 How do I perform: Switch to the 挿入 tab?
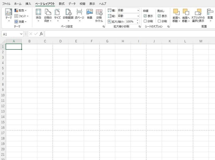pos(28,4)
